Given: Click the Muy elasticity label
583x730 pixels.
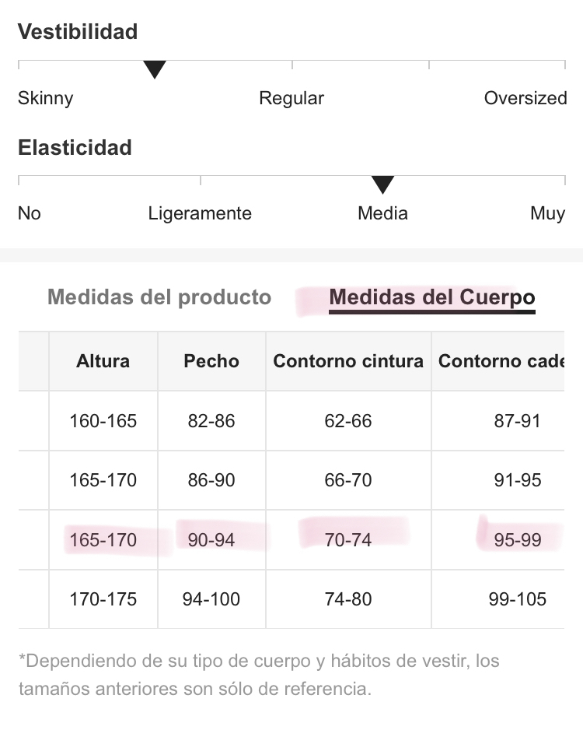Looking at the screenshot, I should tap(548, 214).
